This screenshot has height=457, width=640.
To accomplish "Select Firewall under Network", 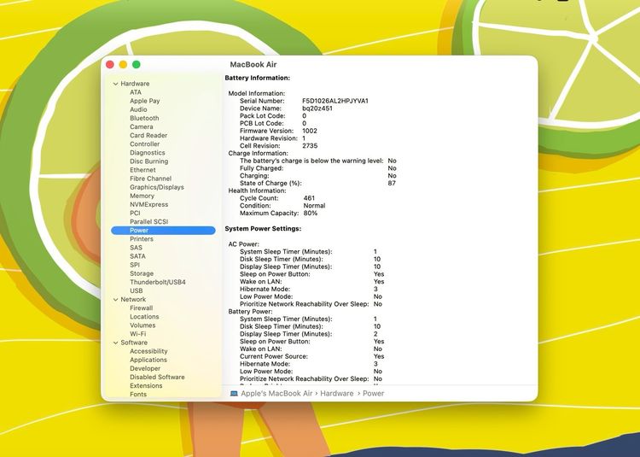I will click(141, 308).
